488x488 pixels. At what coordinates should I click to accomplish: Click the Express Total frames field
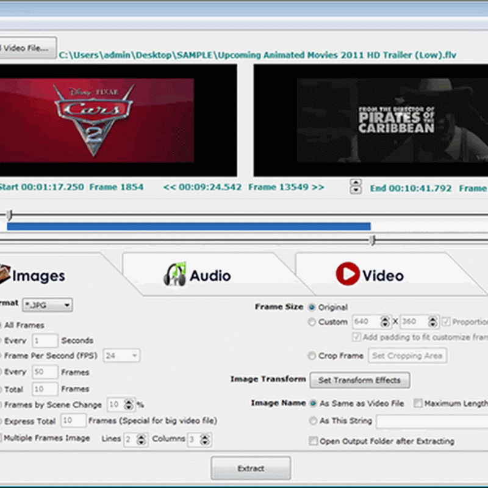tap(73, 421)
